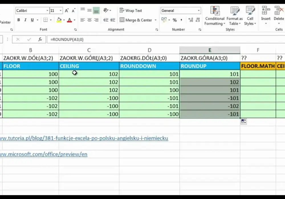The width and height of the screenshot is (285, 199).
Task: Set Bottom Align vertical alignment
Action: [96, 11]
